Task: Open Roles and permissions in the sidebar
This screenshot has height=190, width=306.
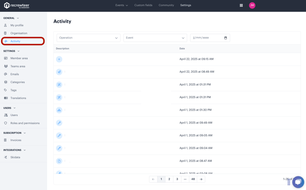Action: click(25, 123)
